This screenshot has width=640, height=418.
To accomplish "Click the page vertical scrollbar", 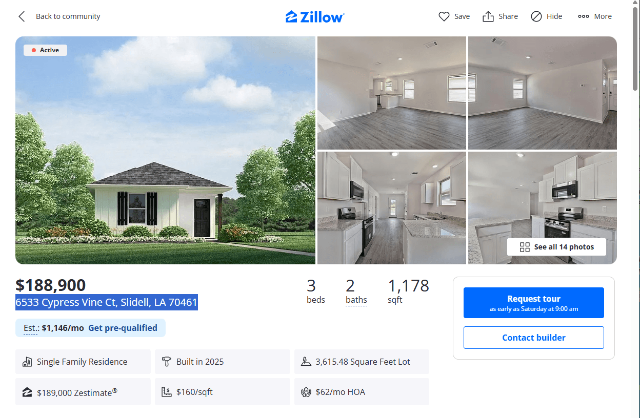I will [x=636, y=209].
